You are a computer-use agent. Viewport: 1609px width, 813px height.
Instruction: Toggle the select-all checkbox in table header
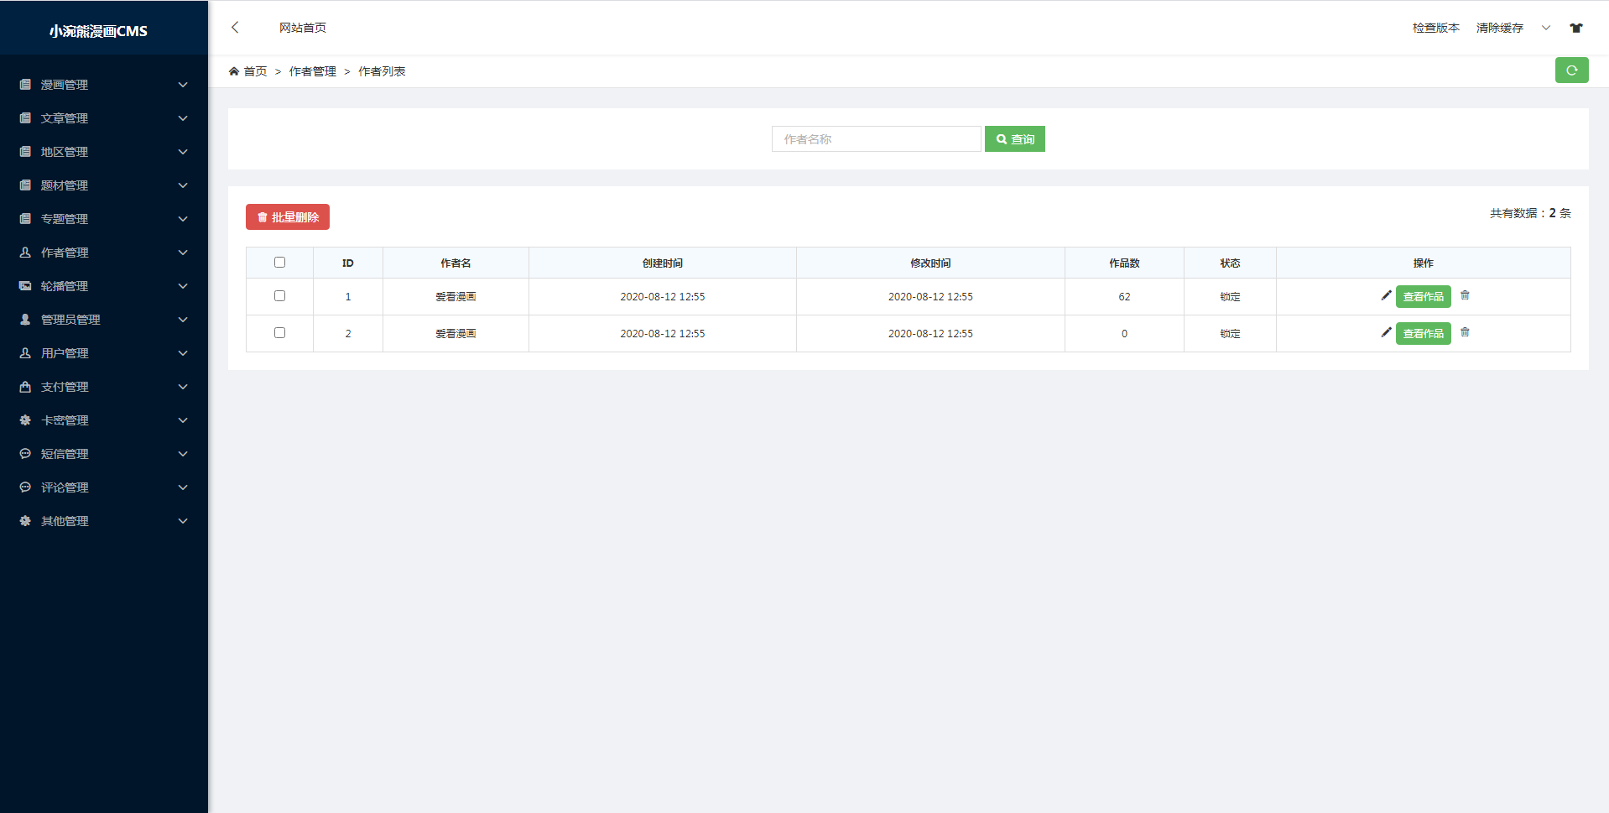[x=279, y=263]
